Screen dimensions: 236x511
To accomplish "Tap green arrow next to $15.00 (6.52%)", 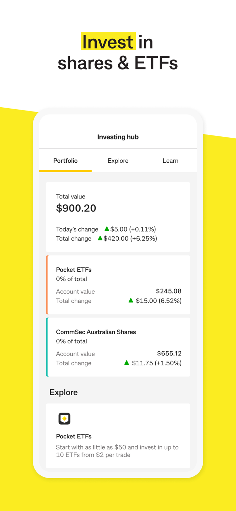I will [131, 300].
